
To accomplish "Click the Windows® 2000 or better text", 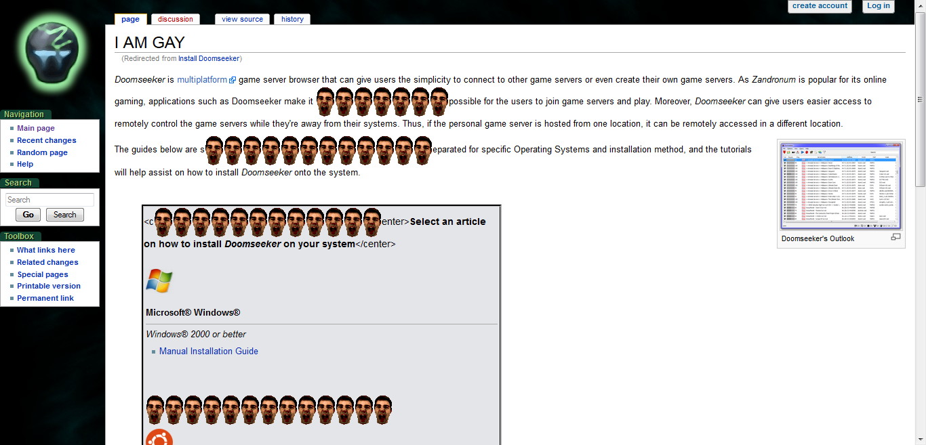I will [x=196, y=335].
